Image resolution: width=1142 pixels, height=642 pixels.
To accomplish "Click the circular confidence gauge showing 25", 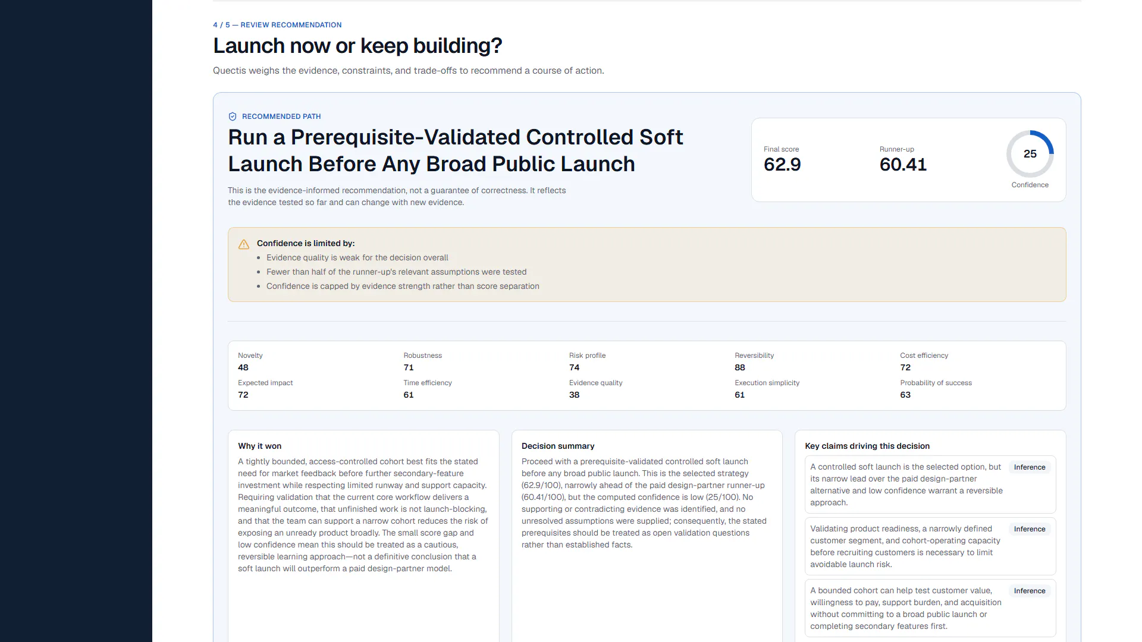I will [1030, 154].
